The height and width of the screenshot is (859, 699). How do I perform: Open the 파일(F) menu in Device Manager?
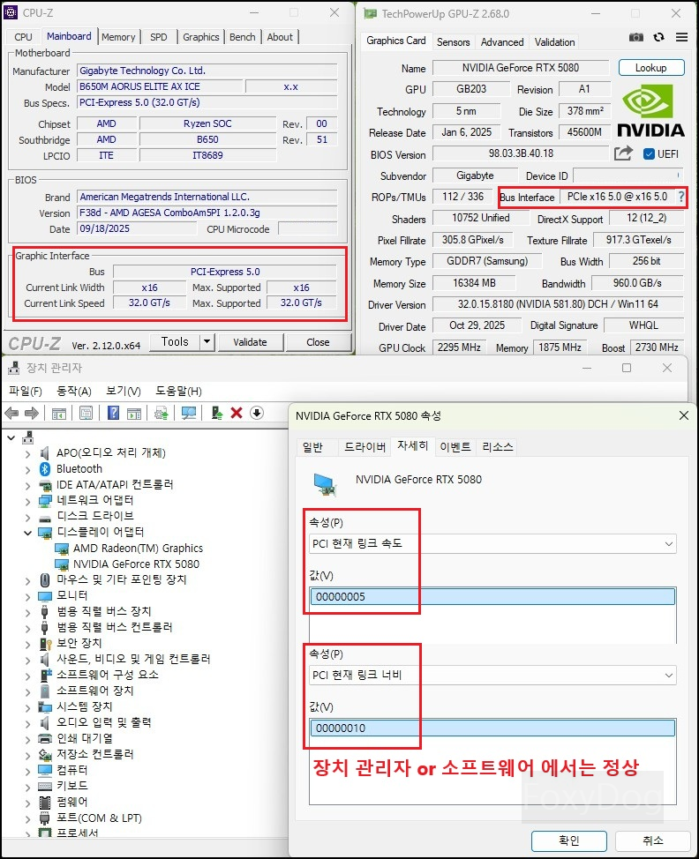pos(26,392)
